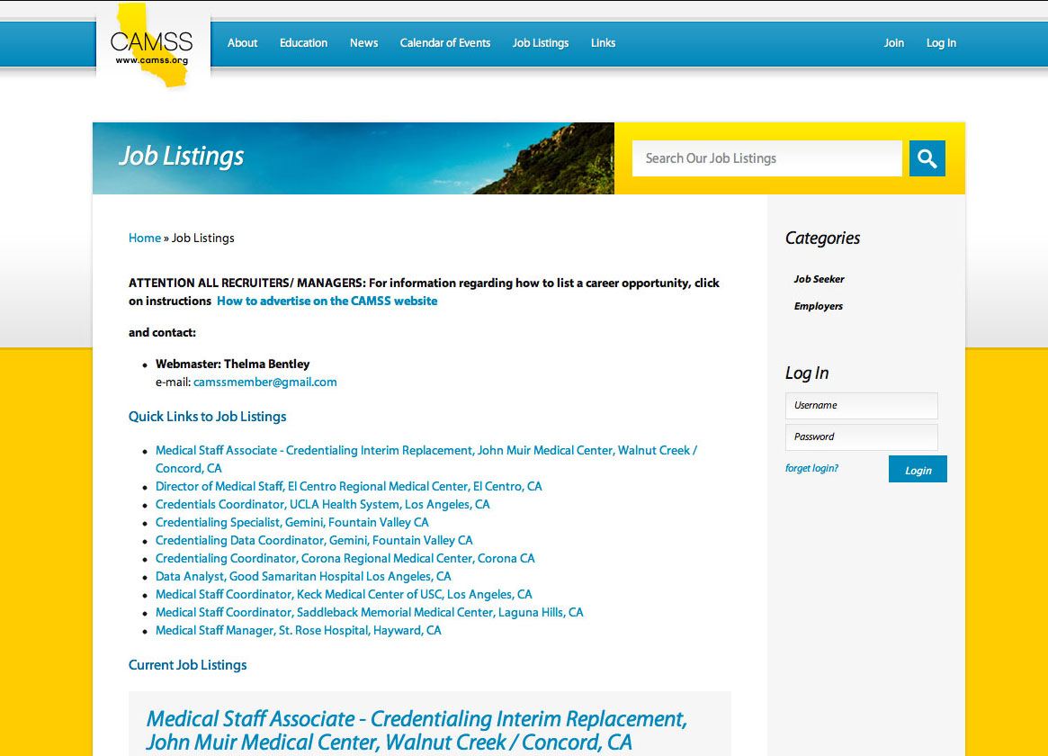The image size is (1048, 756).
Task: Click the CAMSS logo
Action: point(153,46)
